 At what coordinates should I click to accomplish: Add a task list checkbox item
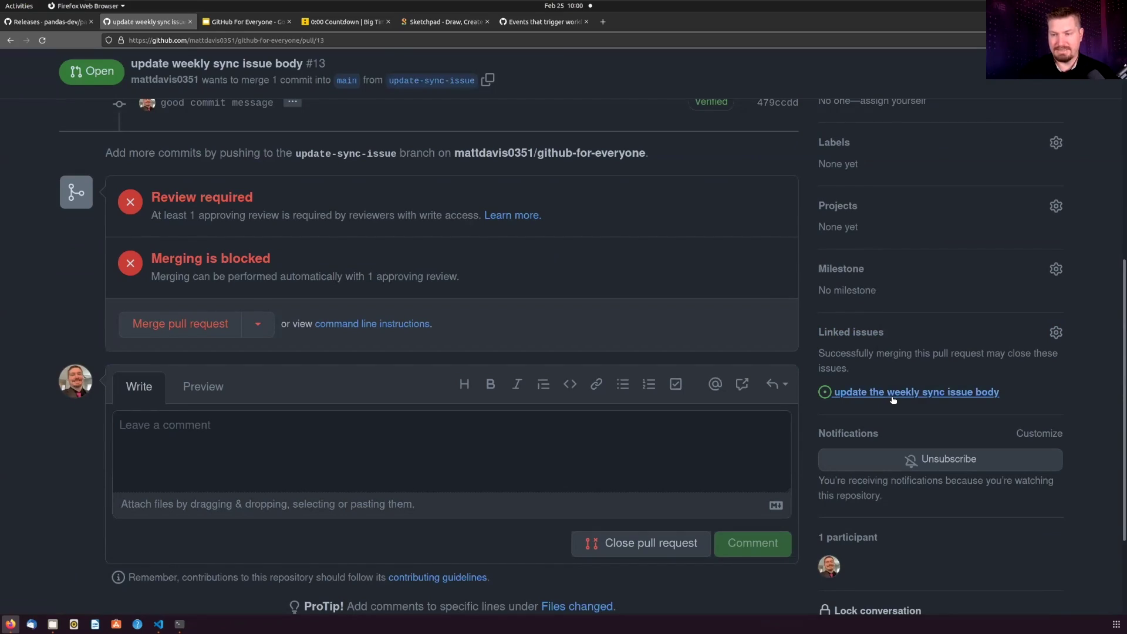676,385
